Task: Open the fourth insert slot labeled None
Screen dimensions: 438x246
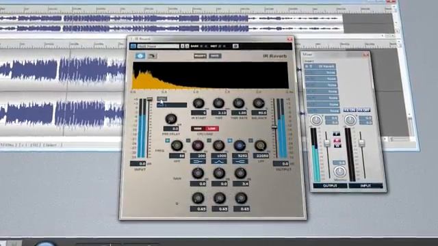Action: pyautogui.click(x=322, y=85)
